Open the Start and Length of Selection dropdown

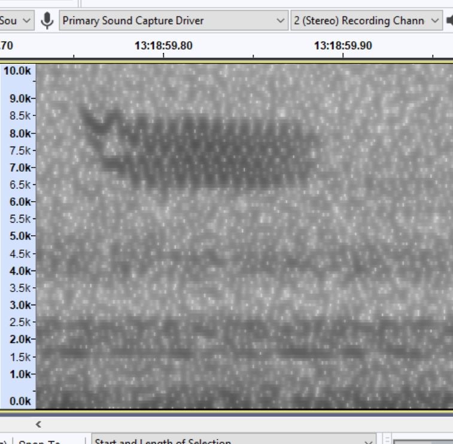tap(233, 442)
